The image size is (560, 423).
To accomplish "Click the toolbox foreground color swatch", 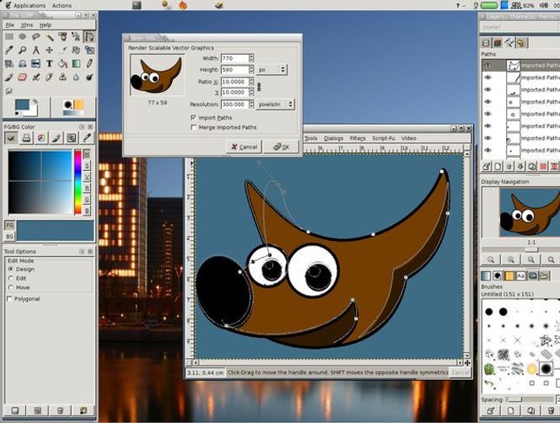I will pyautogui.click(x=22, y=105).
